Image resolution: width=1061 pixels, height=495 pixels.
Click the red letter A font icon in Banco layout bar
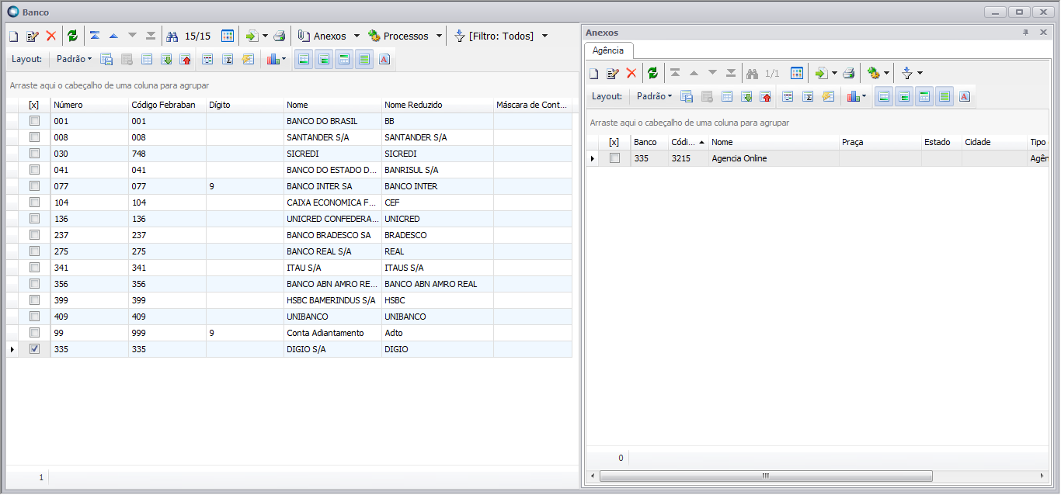point(384,59)
